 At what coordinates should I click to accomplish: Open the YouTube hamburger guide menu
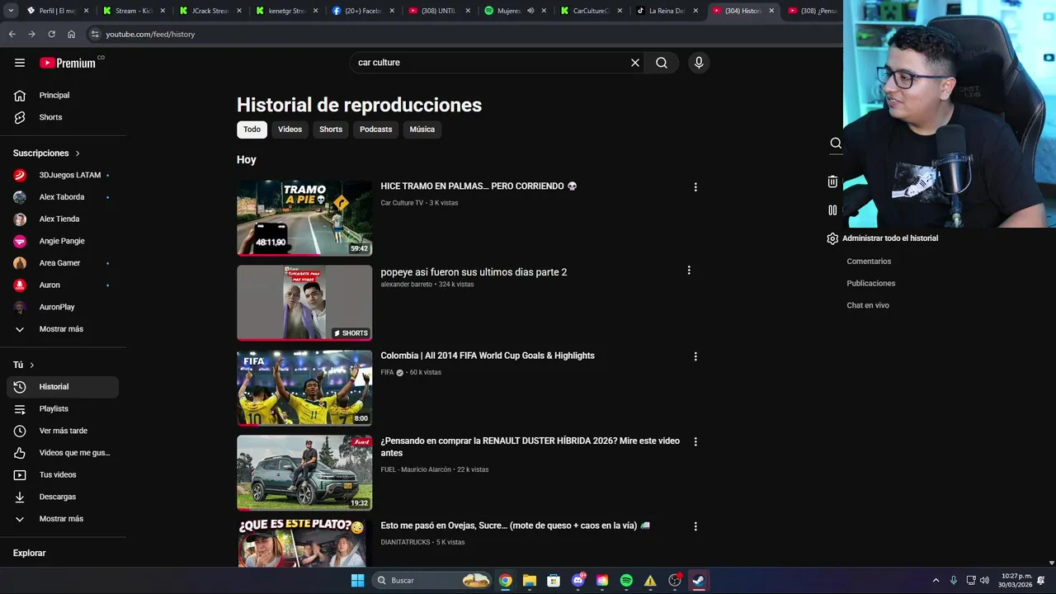pos(20,63)
